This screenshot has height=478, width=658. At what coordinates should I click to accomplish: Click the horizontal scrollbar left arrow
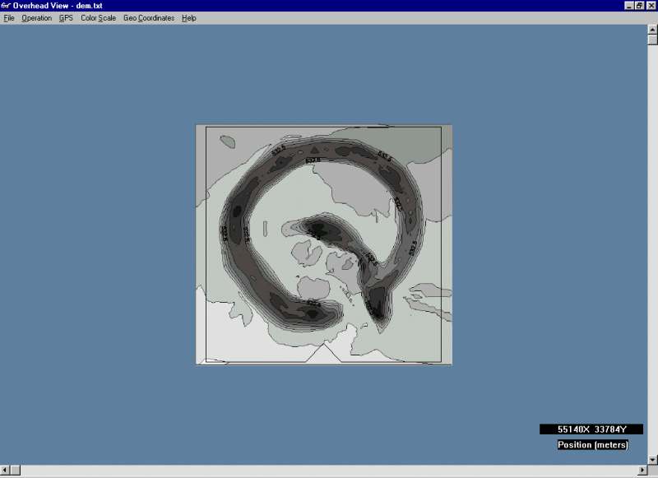pos(5,471)
